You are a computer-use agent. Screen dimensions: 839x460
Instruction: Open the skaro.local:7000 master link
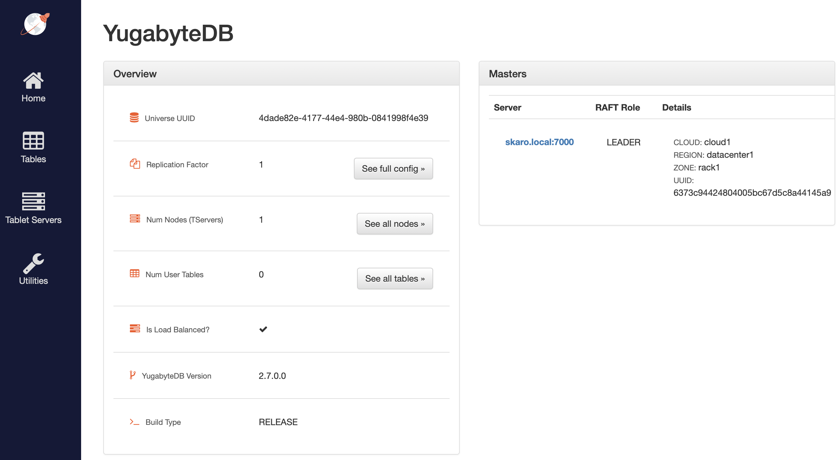pyautogui.click(x=539, y=142)
